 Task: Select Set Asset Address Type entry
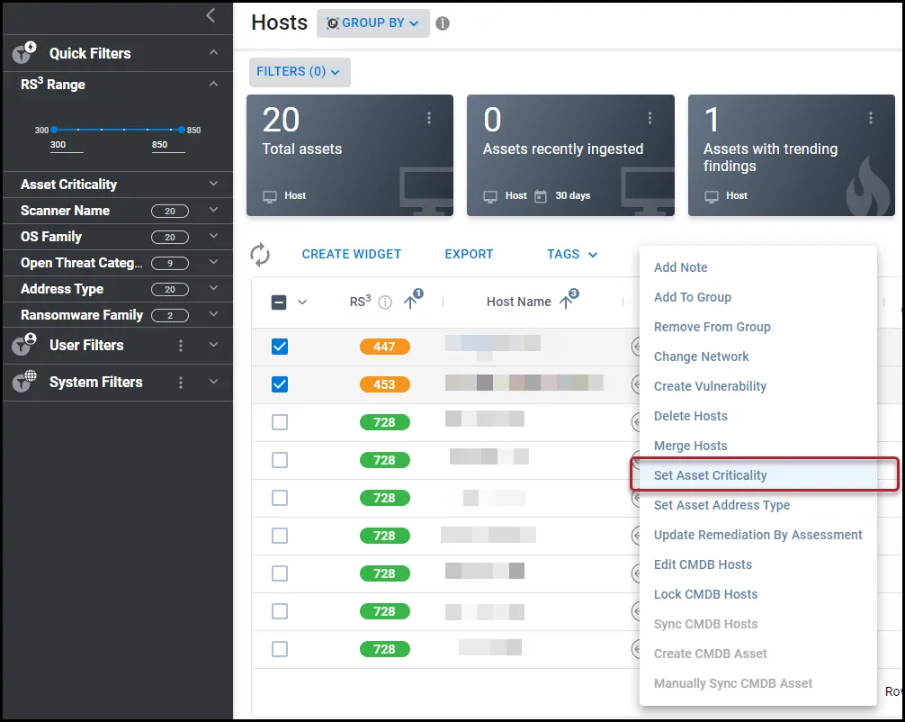758,505
